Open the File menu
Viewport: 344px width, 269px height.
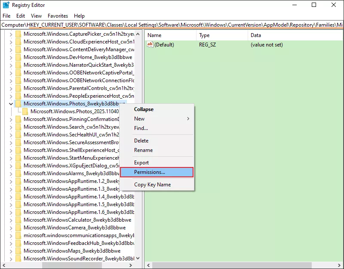6,16
